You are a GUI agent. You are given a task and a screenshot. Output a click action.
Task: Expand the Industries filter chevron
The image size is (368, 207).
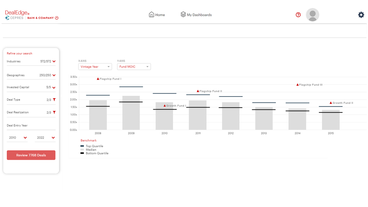pyautogui.click(x=54, y=61)
